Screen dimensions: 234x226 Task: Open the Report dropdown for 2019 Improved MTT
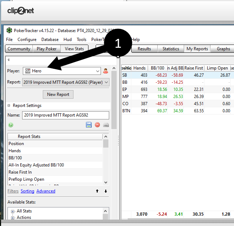[x=66, y=82]
